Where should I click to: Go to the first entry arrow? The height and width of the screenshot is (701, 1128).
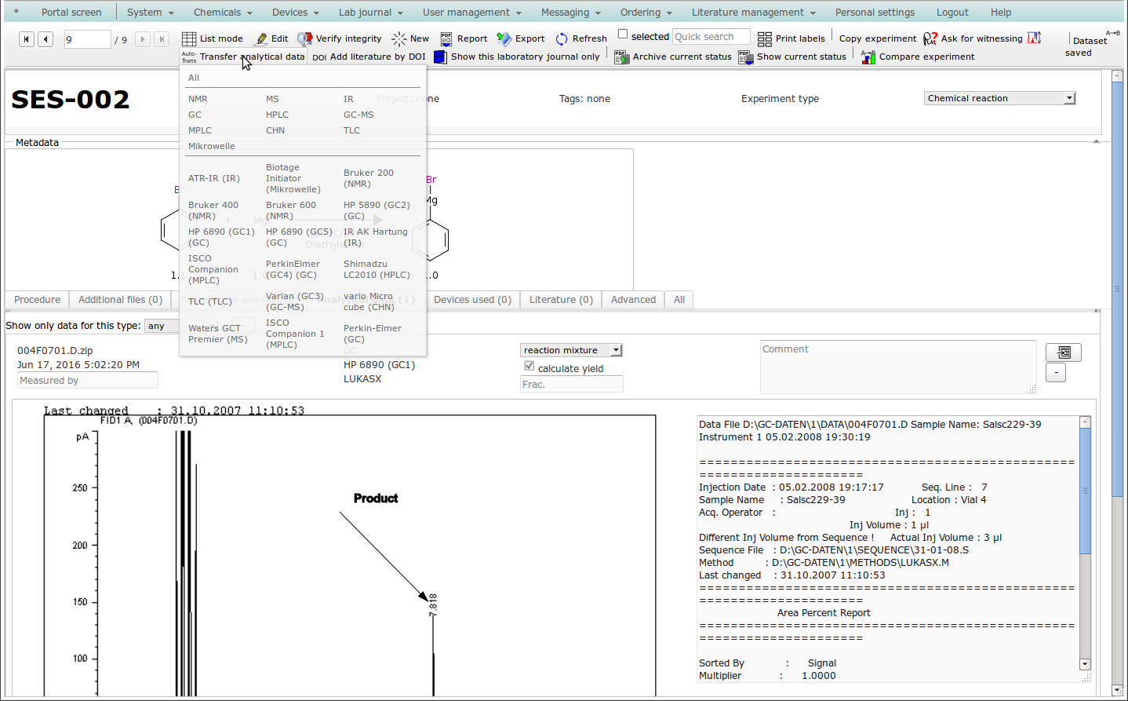point(27,39)
